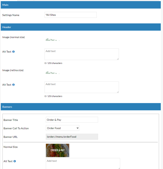Collapse the Header section bar
The height and width of the screenshot is (169, 163).
point(81,27)
